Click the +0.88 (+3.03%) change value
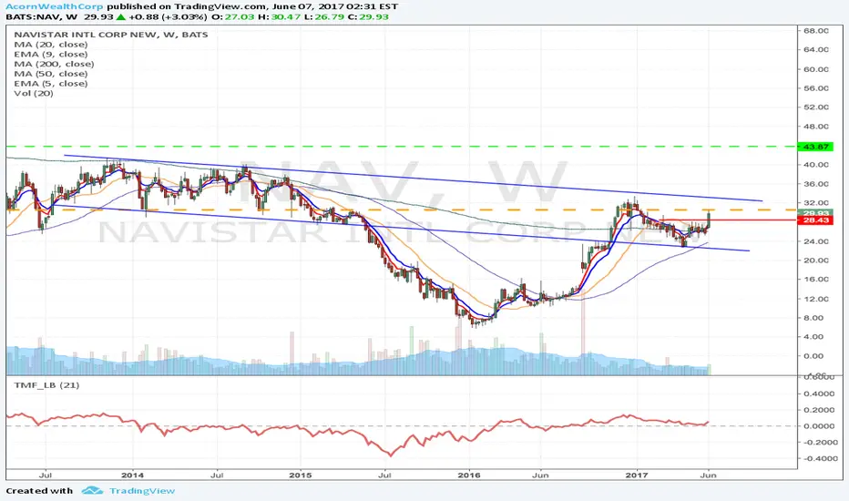 [x=168, y=16]
